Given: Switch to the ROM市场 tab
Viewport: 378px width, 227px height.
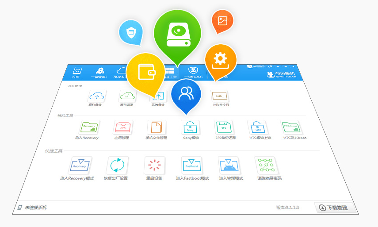Looking at the screenshot, I should [x=120, y=73].
